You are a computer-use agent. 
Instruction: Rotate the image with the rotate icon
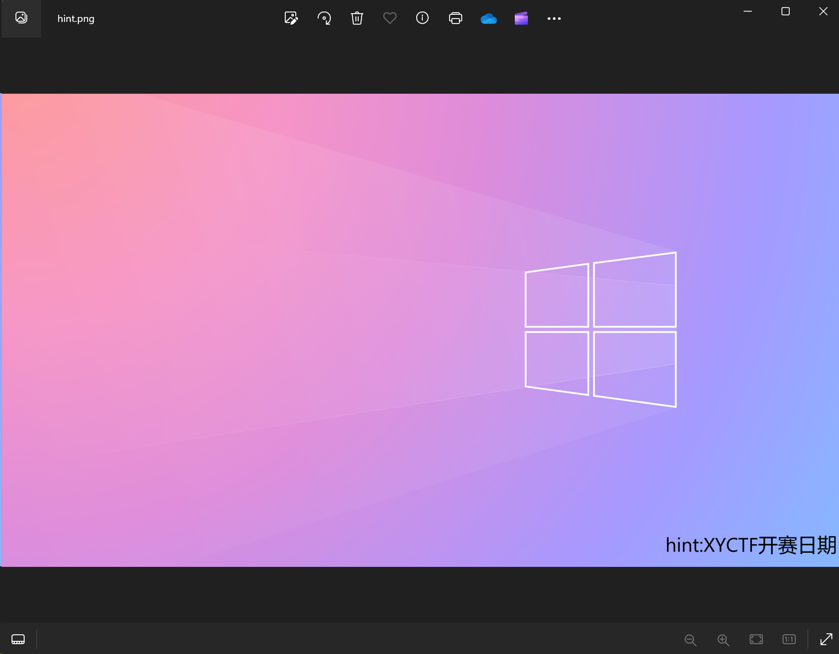[324, 18]
